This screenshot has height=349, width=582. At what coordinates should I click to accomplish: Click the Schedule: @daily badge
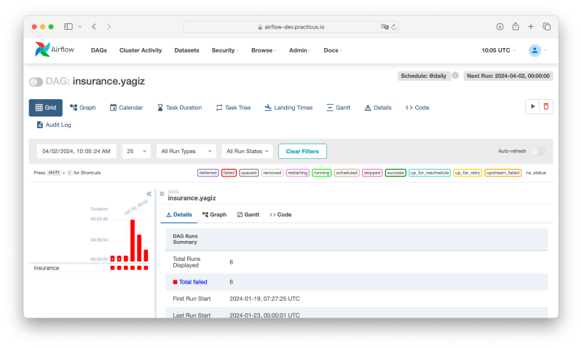[x=423, y=76]
